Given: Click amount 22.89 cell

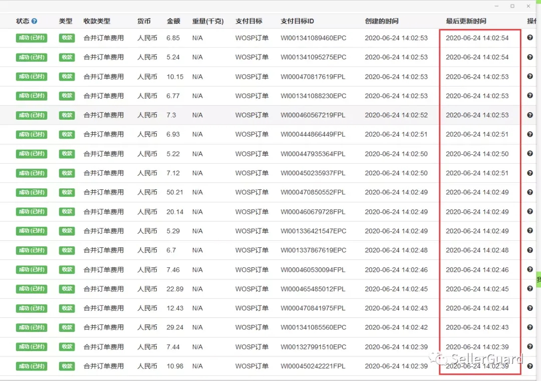Looking at the screenshot, I should coord(175,289).
